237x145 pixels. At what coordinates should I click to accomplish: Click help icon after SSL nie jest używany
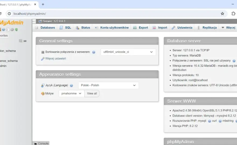[x=234, y=61]
